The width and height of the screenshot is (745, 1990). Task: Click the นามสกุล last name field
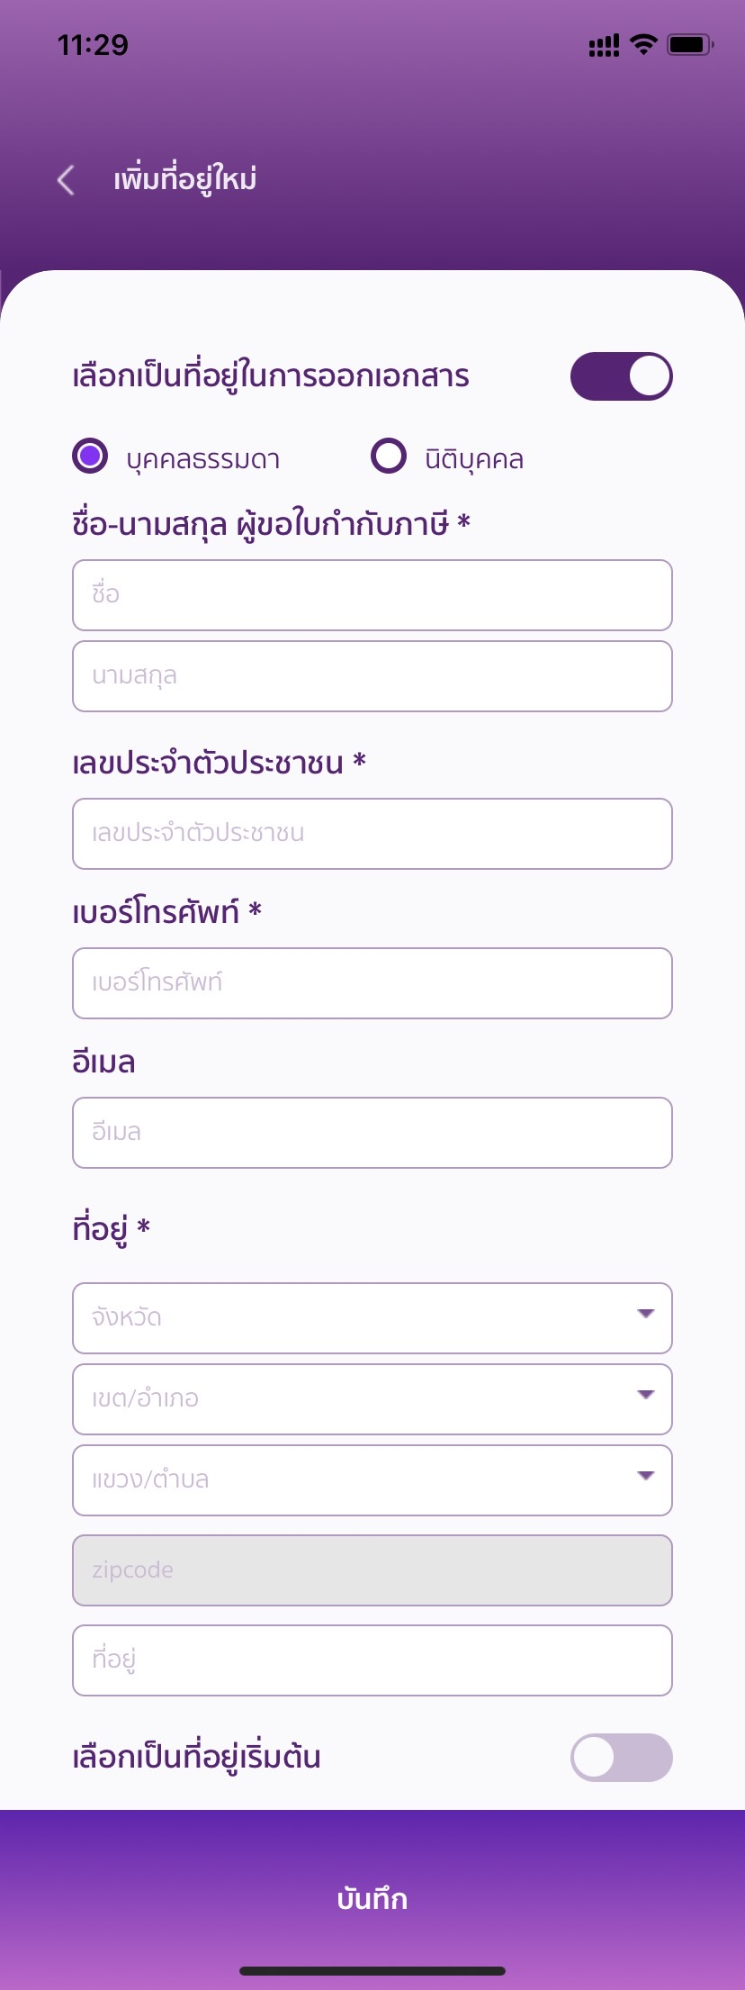(x=372, y=676)
